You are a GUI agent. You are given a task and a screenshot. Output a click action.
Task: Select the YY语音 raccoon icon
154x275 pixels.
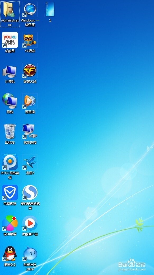click(30, 40)
